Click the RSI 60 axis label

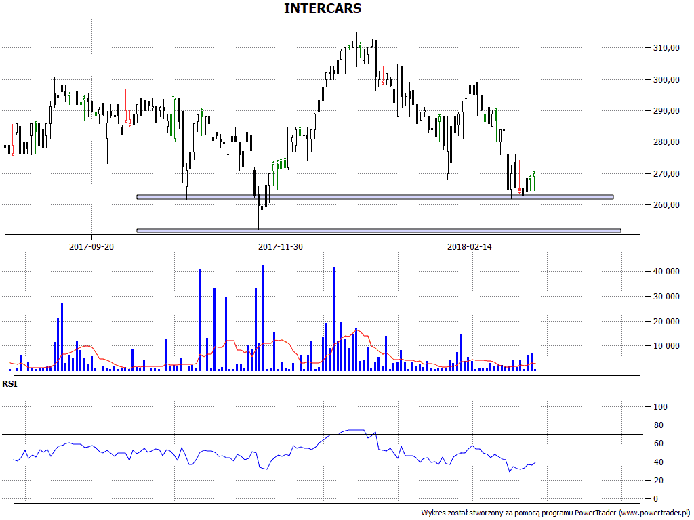[659, 443]
